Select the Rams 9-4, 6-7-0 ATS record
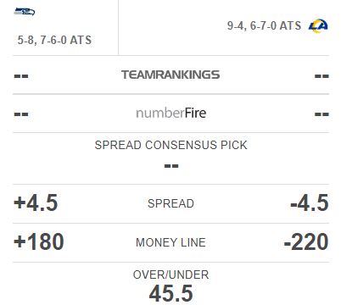This screenshot has width=341, height=305. click(264, 25)
